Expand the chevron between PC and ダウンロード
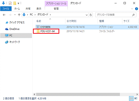The image size is (139, 101). click(35, 15)
